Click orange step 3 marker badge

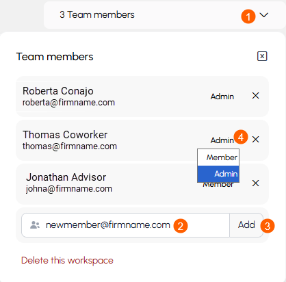[268, 226]
